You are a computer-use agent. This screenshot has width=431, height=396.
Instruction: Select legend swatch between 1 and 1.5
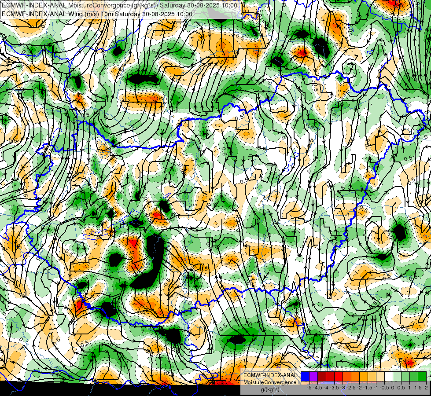[414, 377]
